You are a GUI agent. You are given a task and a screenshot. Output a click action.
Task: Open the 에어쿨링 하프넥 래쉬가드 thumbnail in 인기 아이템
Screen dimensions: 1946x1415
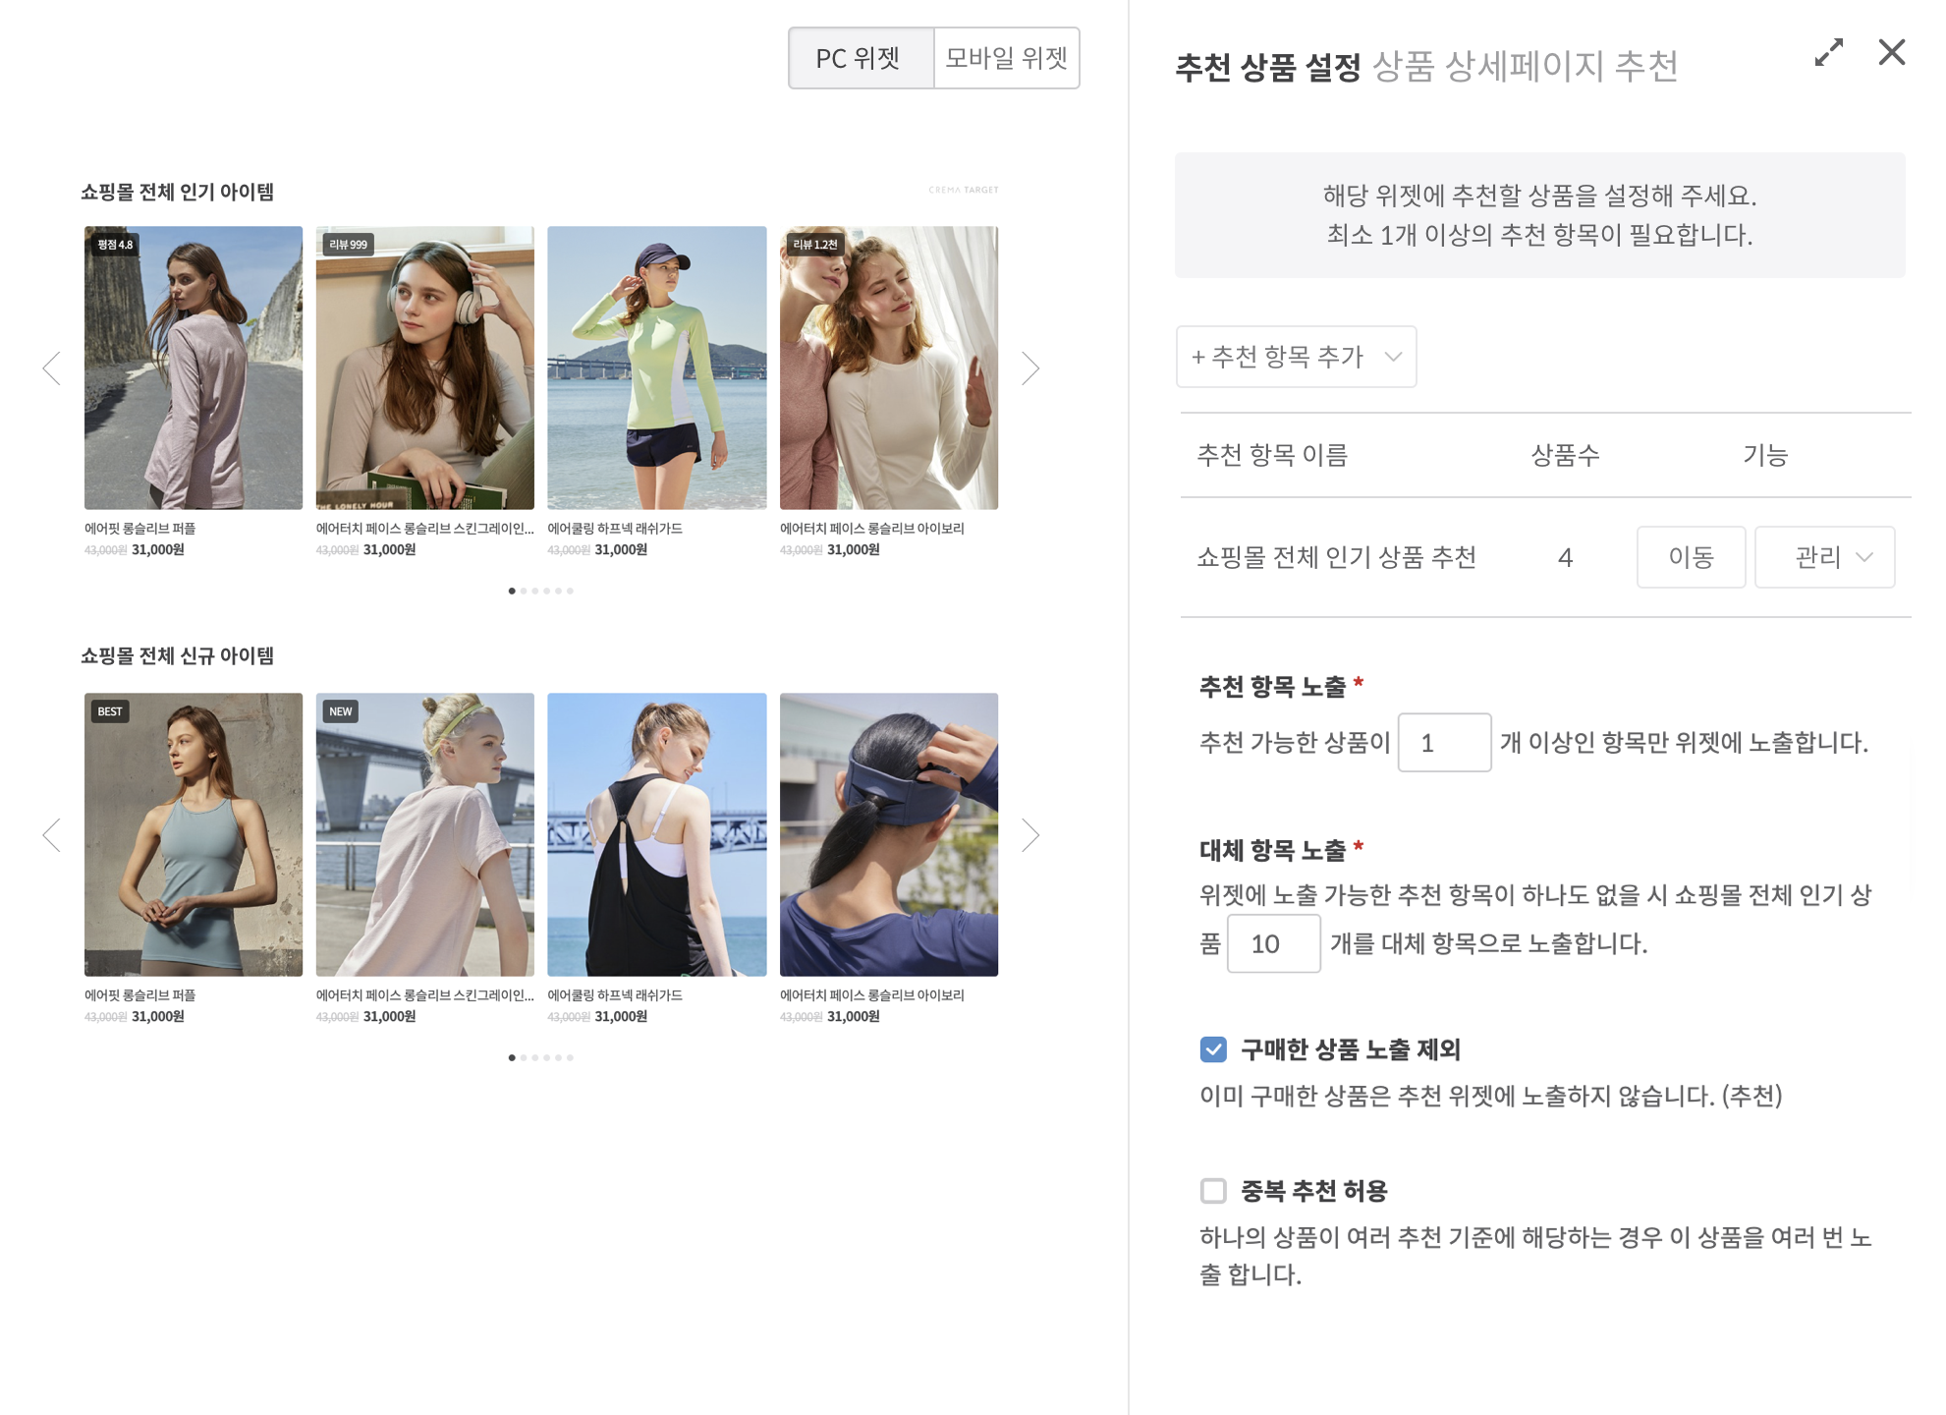[x=656, y=368]
